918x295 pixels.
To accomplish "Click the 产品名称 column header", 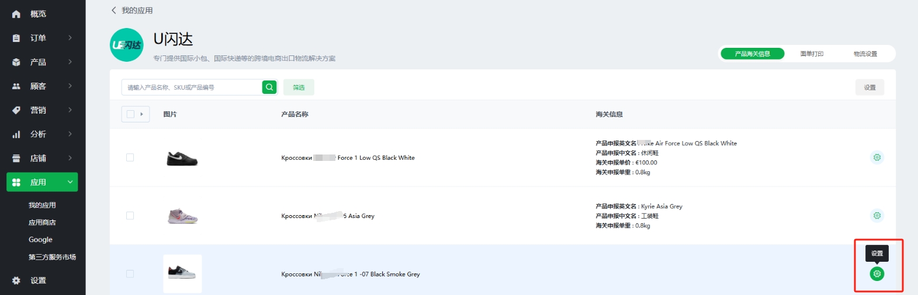I will 295,114.
